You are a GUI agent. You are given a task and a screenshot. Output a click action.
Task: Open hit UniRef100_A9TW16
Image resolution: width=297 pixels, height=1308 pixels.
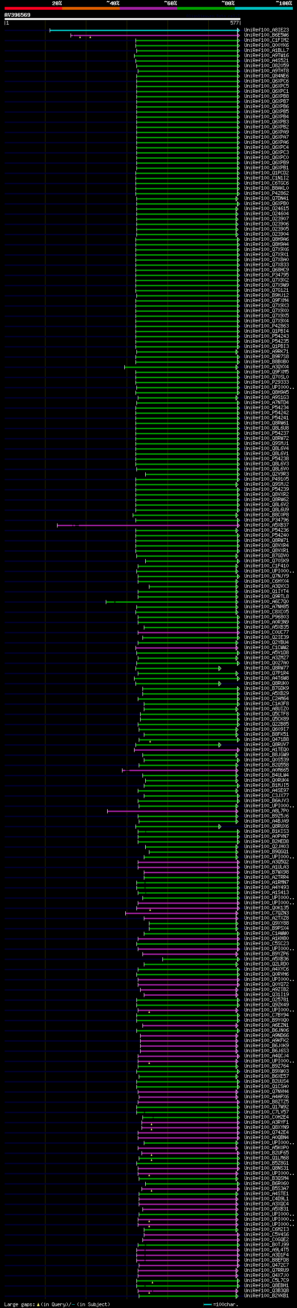tap(266, 56)
